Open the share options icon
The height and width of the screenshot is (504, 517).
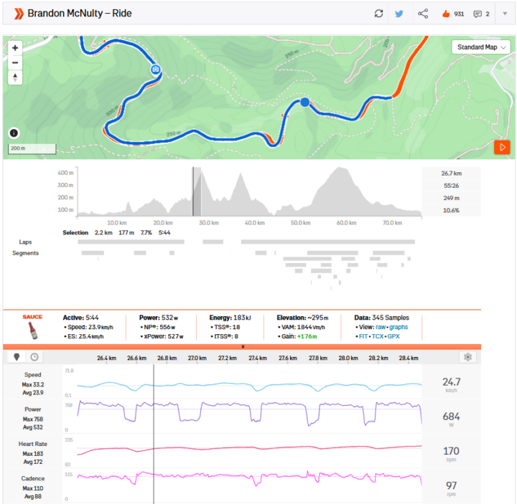[423, 14]
